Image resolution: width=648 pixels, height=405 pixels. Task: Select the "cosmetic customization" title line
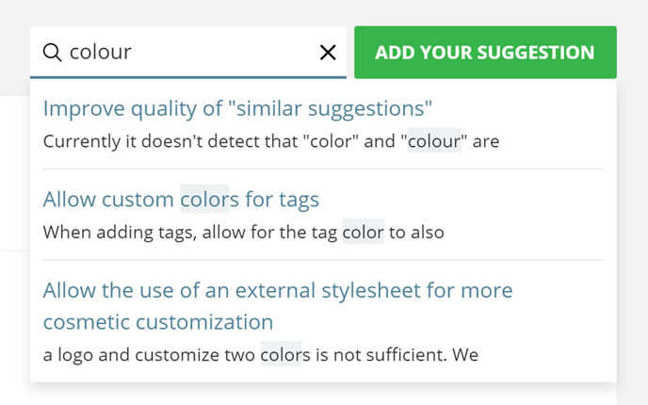pos(158,322)
